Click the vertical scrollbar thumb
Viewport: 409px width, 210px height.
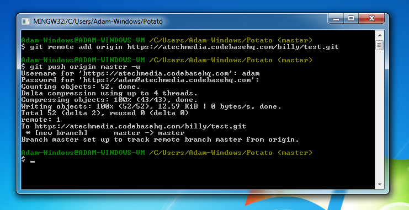click(x=380, y=45)
